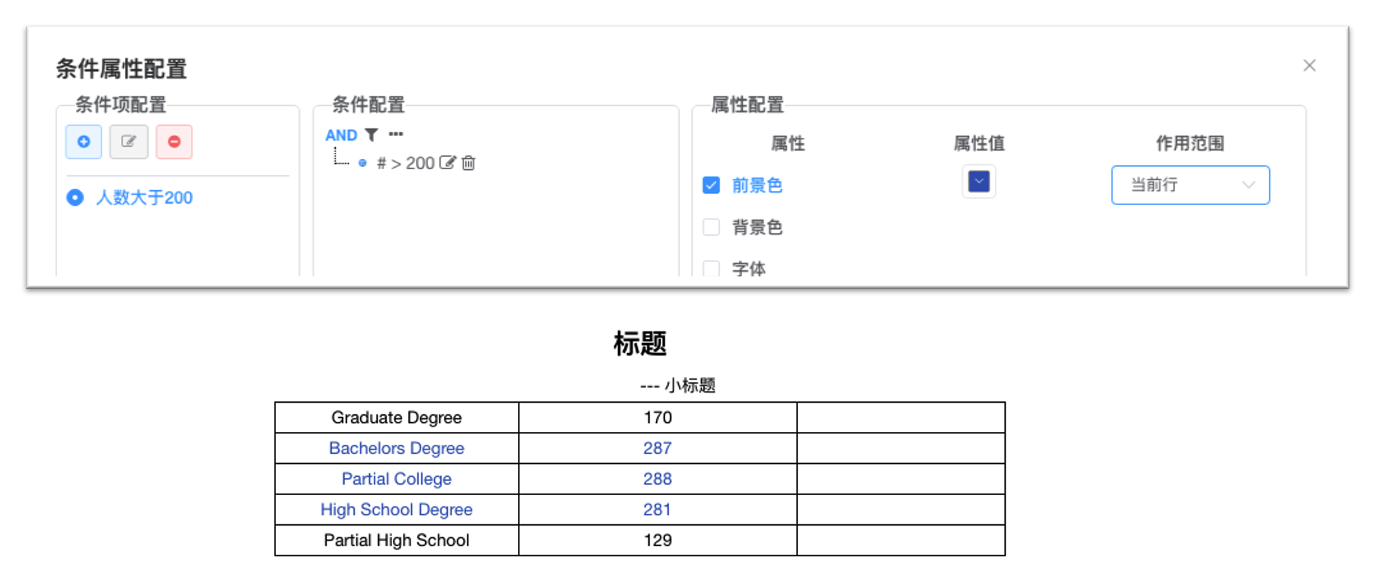Click the # > 200 condition tree node
The height and width of the screenshot is (584, 1385).
pyautogui.click(x=406, y=163)
